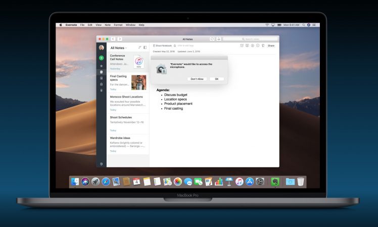The image size is (378, 227).
Task: Open the Shortcuts star in sidebar
Action: [102, 66]
